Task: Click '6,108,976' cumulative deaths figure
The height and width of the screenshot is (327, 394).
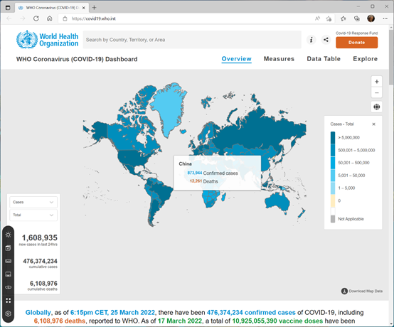Action: tap(43, 284)
